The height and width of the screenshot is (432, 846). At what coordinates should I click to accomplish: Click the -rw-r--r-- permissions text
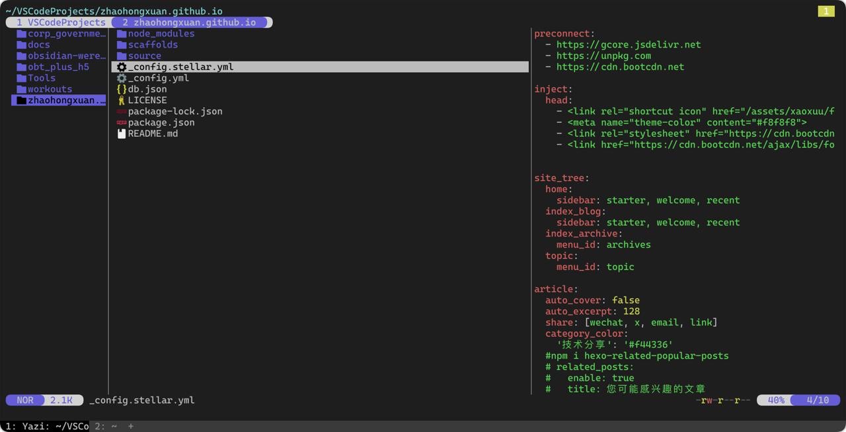[x=722, y=400]
